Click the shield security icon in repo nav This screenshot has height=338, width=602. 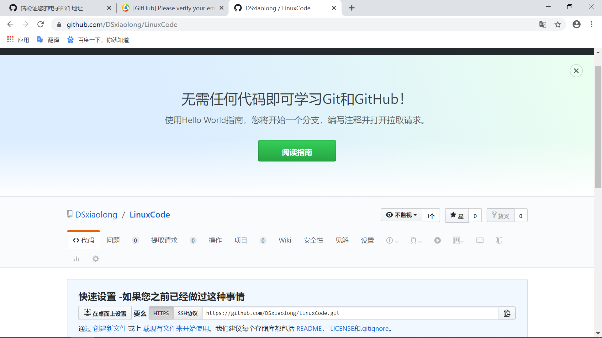tap(499, 240)
